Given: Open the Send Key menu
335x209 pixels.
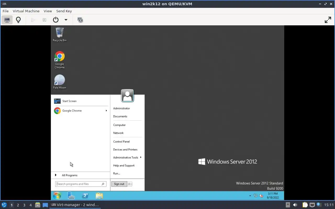Looking at the screenshot, I should click(64, 11).
